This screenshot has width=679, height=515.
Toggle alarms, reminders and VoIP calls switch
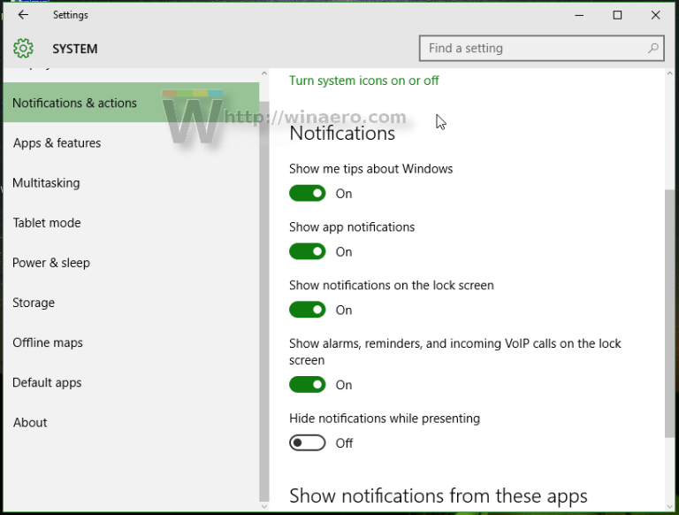(308, 385)
